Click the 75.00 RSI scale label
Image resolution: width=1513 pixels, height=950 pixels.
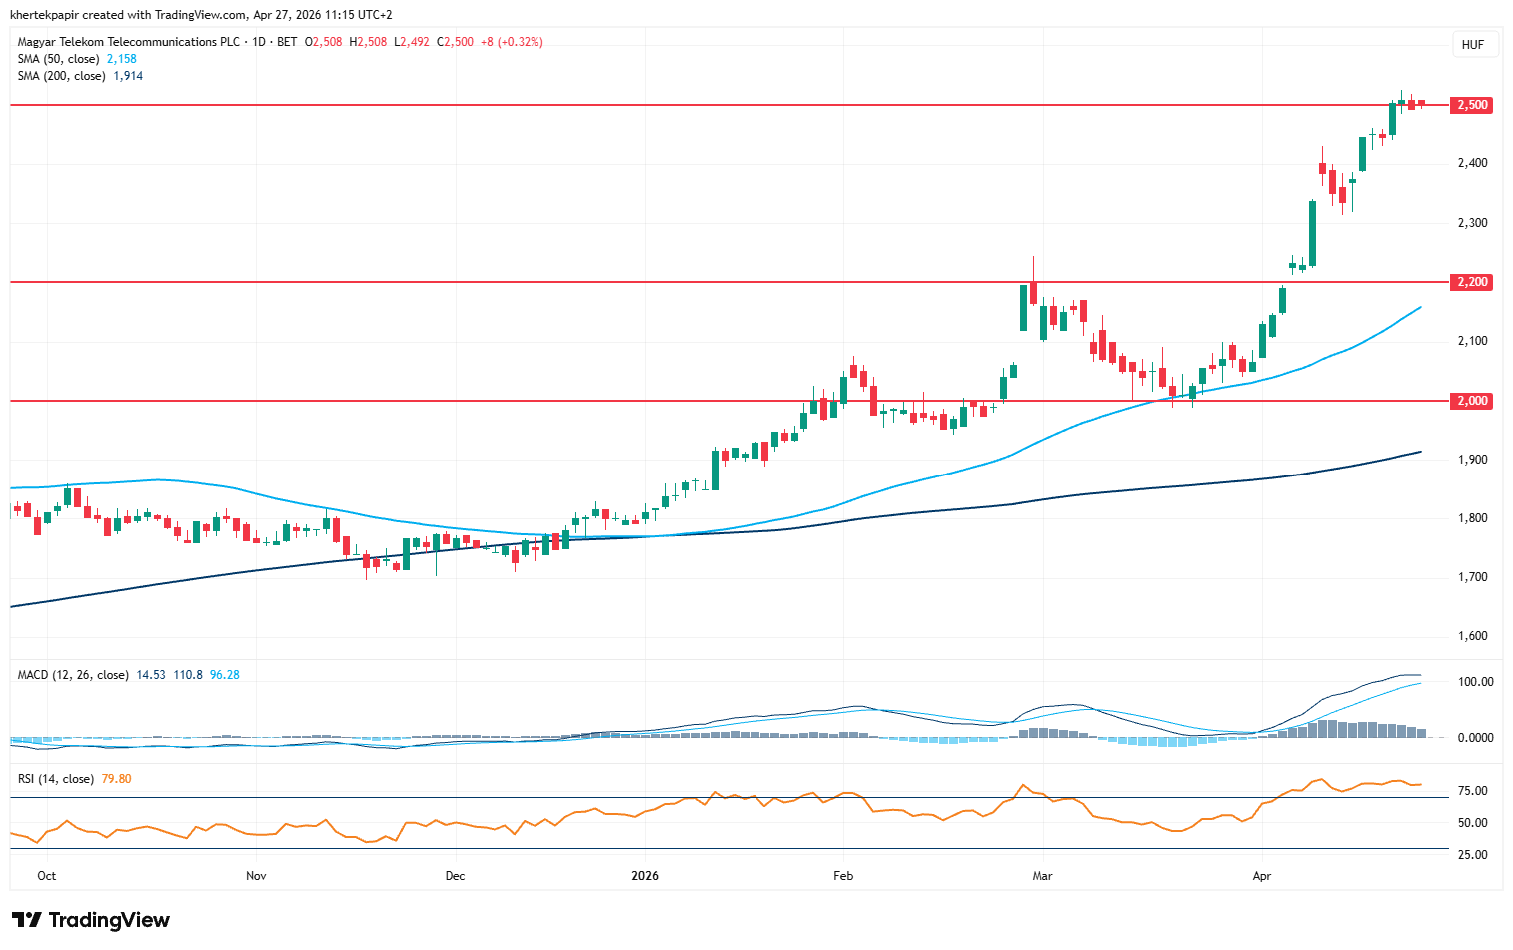pos(1473,791)
